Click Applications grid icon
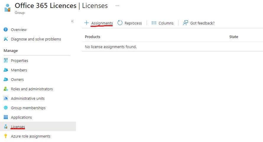The height and width of the screenshot is (142, 263). 6,117
